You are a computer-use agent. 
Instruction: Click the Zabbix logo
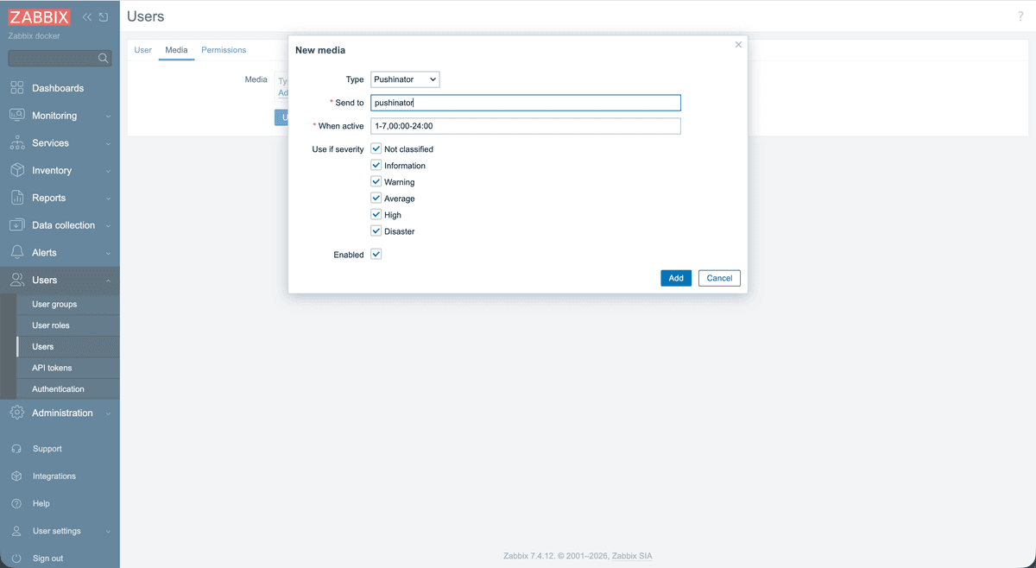pyautogui.click(x=39, y=17)
